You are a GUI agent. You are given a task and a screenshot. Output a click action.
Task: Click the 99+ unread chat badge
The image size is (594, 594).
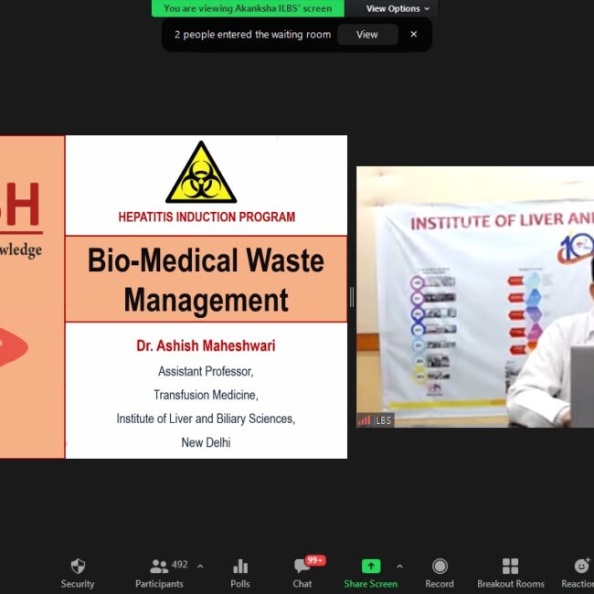[x=315, y=560]
